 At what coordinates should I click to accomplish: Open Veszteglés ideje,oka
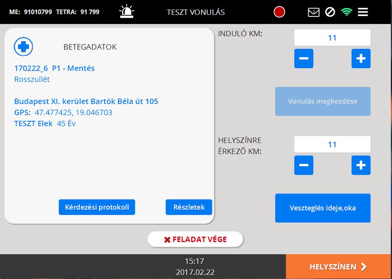323,208
